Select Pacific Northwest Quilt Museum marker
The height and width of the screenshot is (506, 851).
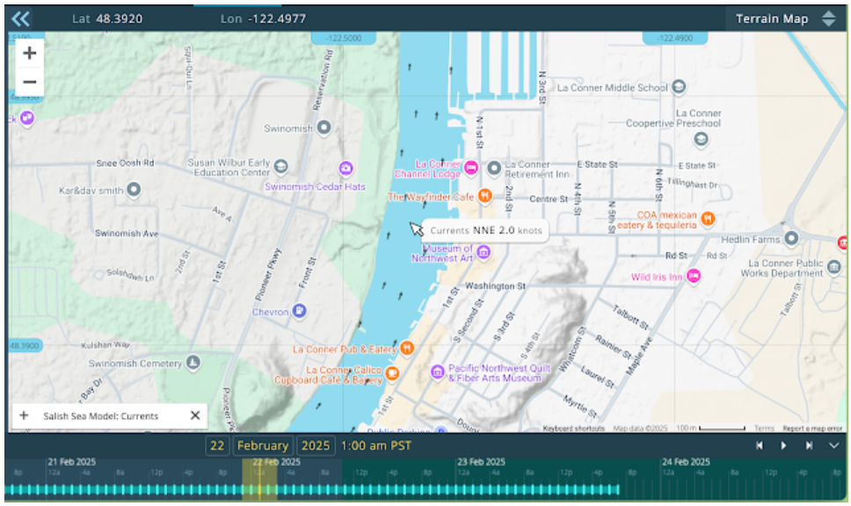(438, 372)
